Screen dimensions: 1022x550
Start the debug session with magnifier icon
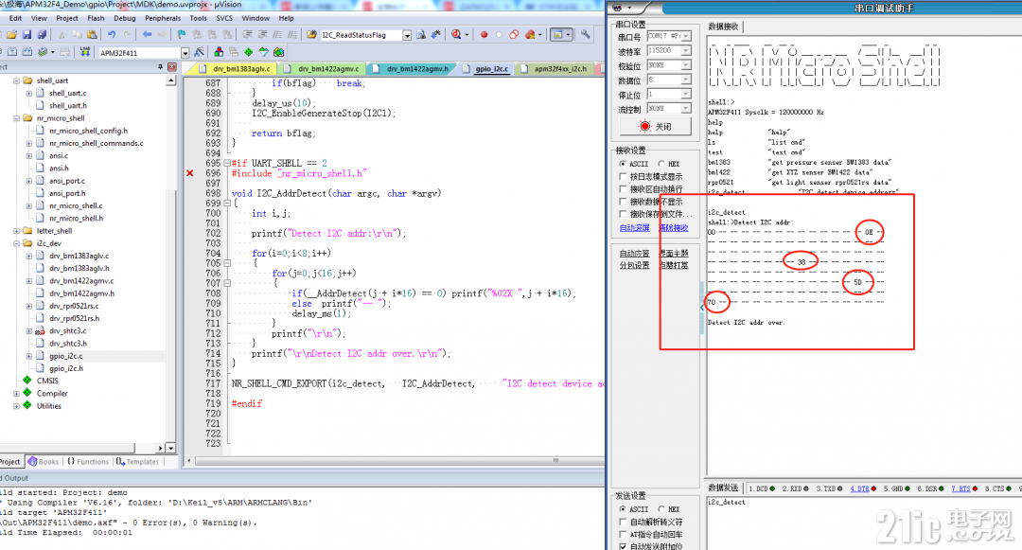click(456, 34)
